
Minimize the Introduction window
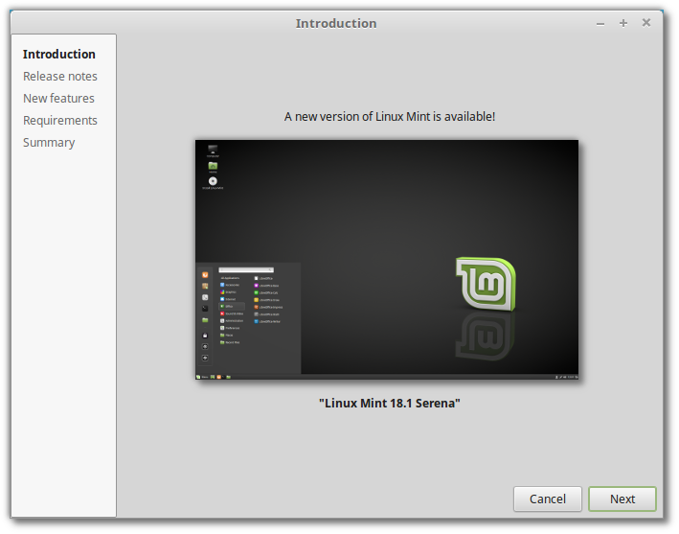pos(600,23)
